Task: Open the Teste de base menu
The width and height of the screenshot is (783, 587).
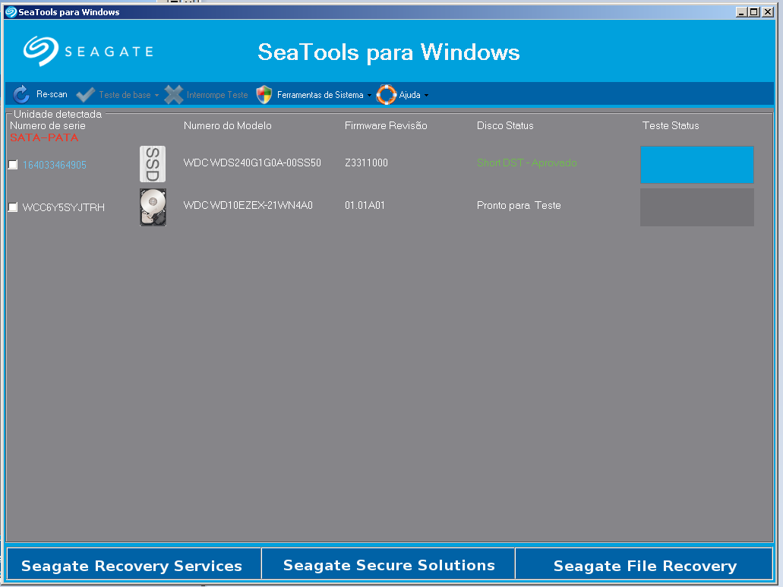Action: (x=118, y=94)
